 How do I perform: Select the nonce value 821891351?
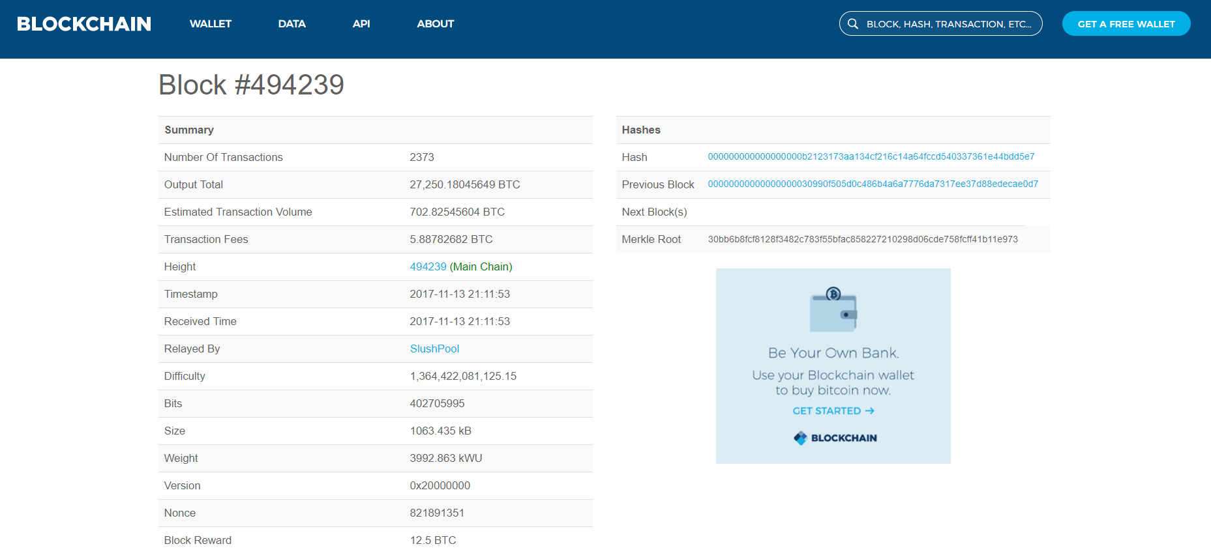[x=437, y=513]
